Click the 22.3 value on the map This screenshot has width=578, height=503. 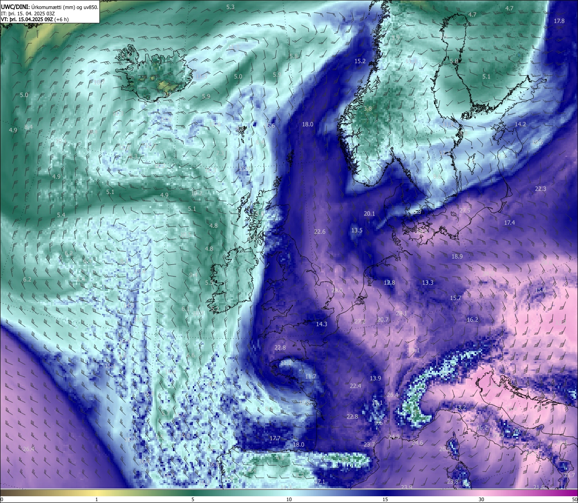(541, 189)
